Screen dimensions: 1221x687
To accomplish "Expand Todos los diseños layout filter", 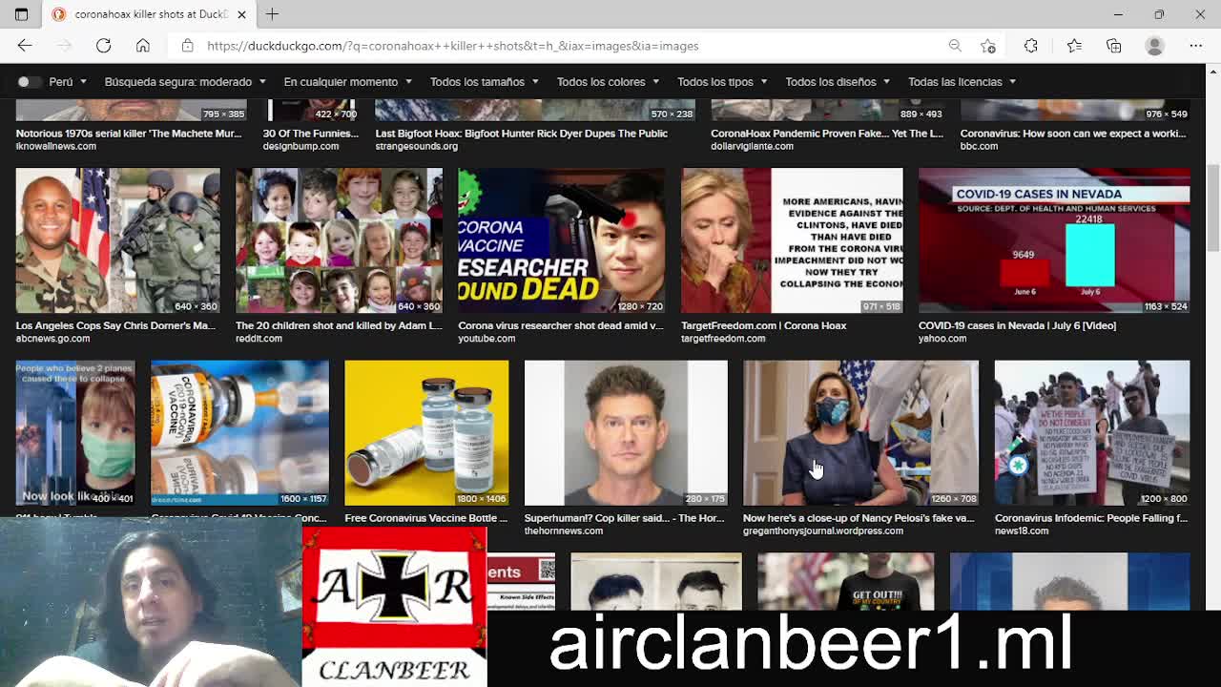I will coord(837,82).
